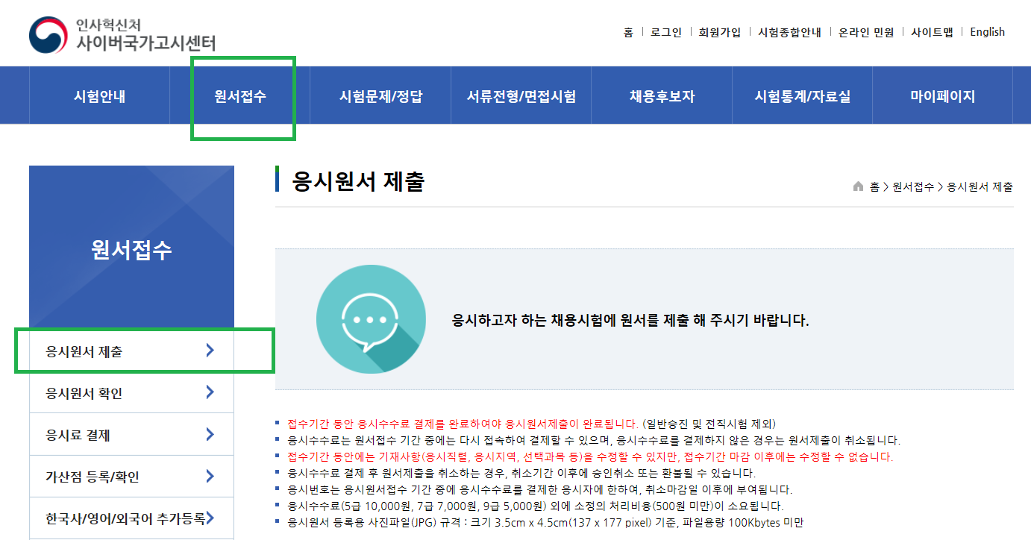Open the 시험통계/자료실 menu
Viewport: 1031px width, 540px height.
pos(802,96)
